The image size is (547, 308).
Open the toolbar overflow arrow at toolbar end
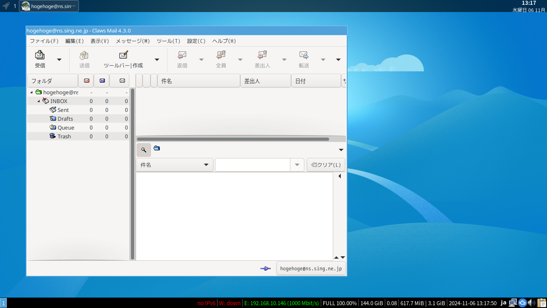pos(338,60)
